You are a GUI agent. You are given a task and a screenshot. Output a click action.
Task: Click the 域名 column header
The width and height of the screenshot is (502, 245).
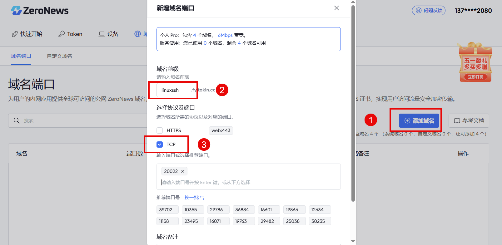[22, 154]
